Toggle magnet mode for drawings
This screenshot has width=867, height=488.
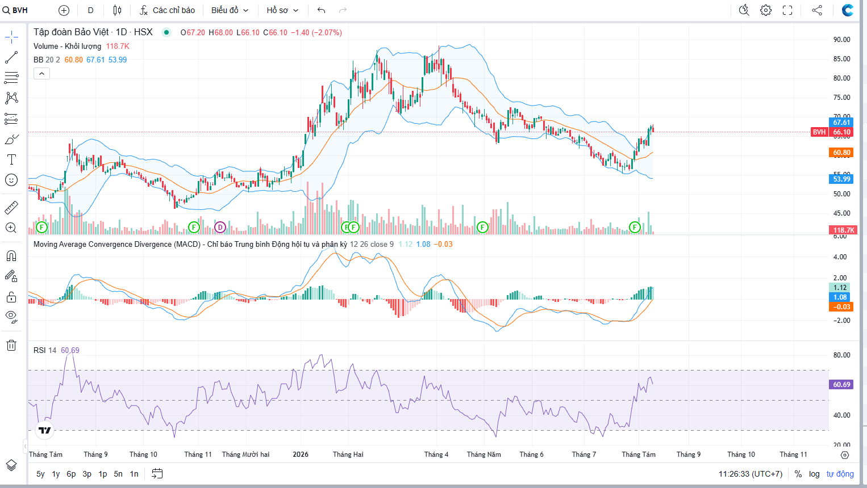(x=11, y=256)
